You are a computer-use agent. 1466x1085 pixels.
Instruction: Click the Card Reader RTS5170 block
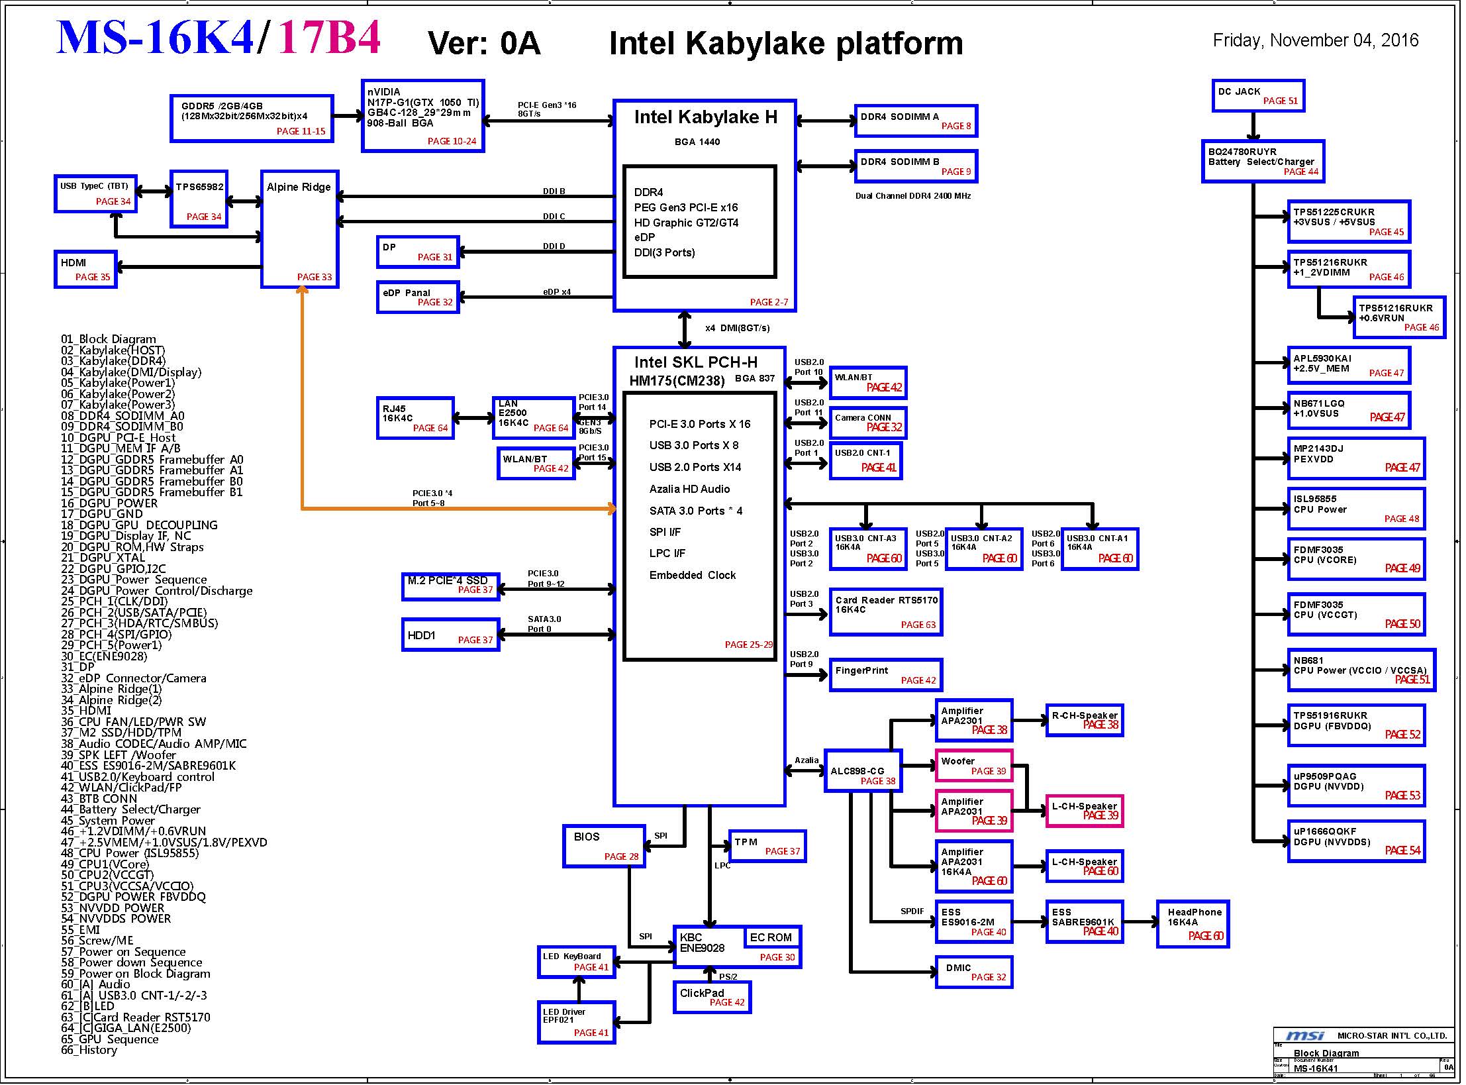[x=886, y=612]
